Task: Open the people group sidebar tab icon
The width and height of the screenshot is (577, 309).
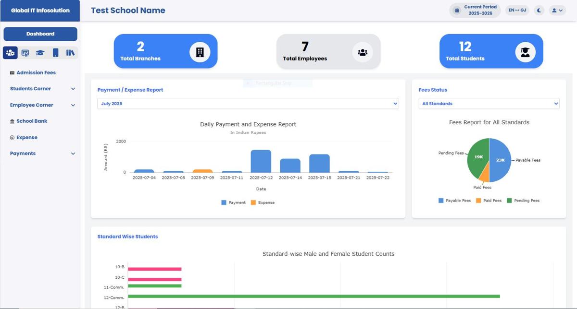Action: click(10, 53)
